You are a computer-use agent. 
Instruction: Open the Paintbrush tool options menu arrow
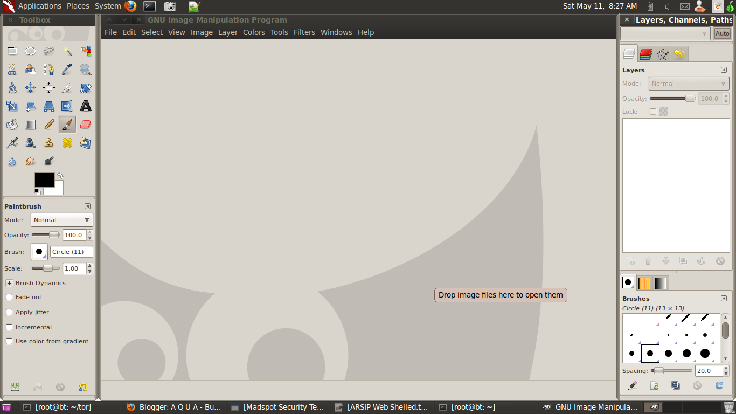click(x=87, y=206)
